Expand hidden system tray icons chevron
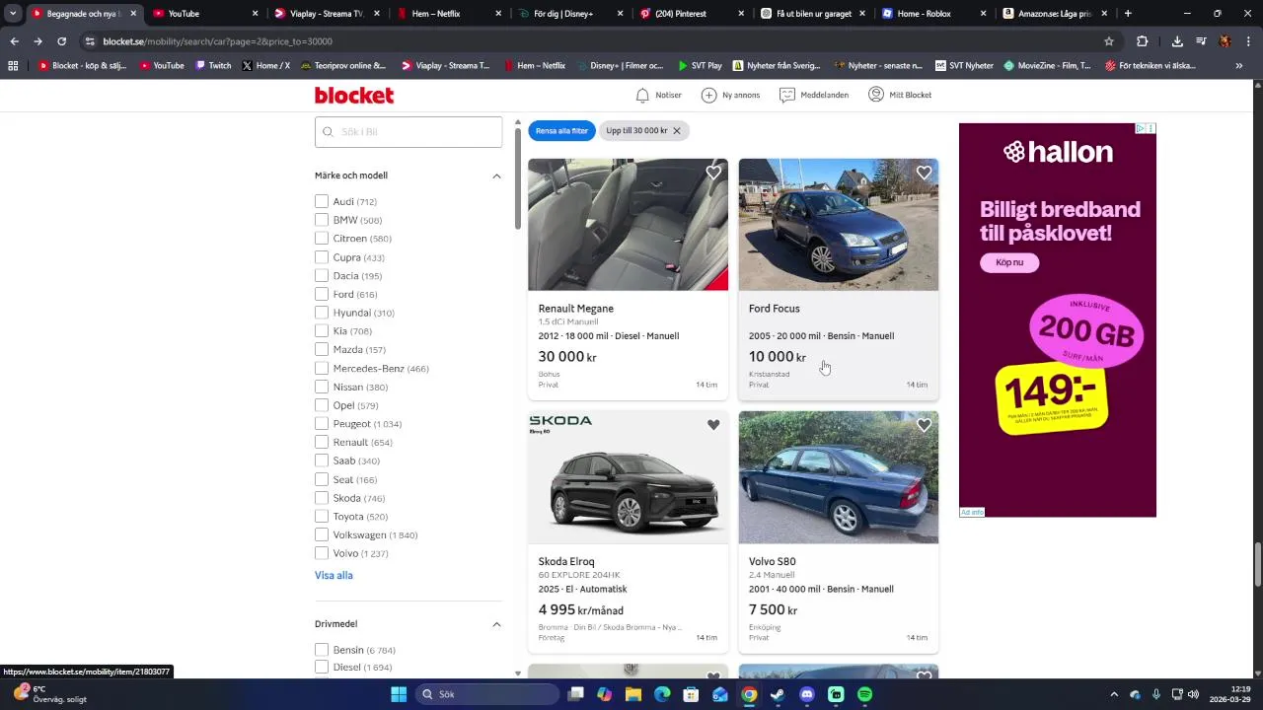 click(1114, 694)
